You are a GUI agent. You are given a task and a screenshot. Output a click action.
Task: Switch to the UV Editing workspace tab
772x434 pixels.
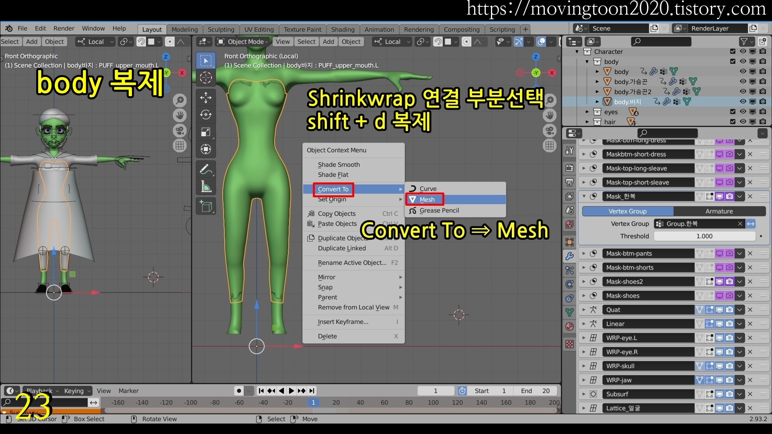(259, 29)
